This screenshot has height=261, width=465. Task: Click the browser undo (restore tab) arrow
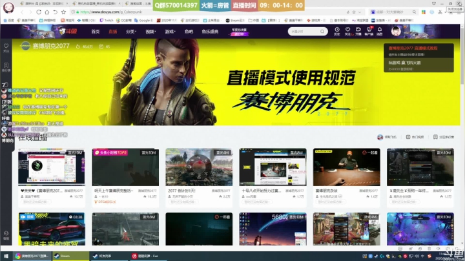pyautogui.click(x=55, y=12)
